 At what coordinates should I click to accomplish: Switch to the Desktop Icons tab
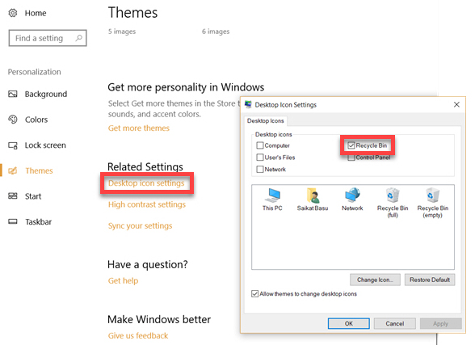tap(265, 120)
